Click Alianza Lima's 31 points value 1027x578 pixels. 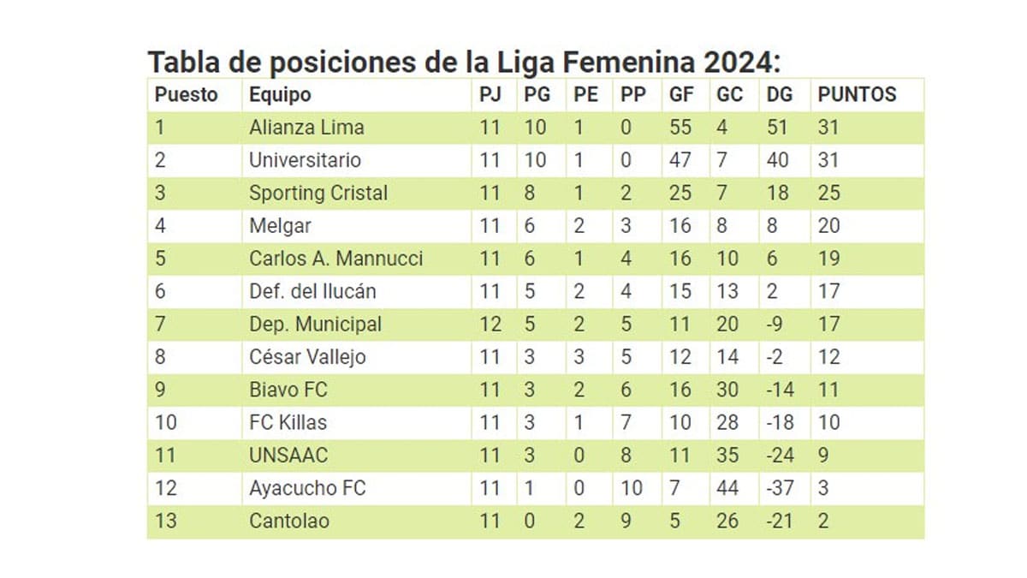pyautogui.click(x=828, y=128)
